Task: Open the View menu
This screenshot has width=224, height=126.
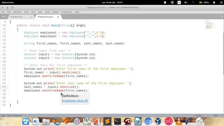Action: point(33,12)
